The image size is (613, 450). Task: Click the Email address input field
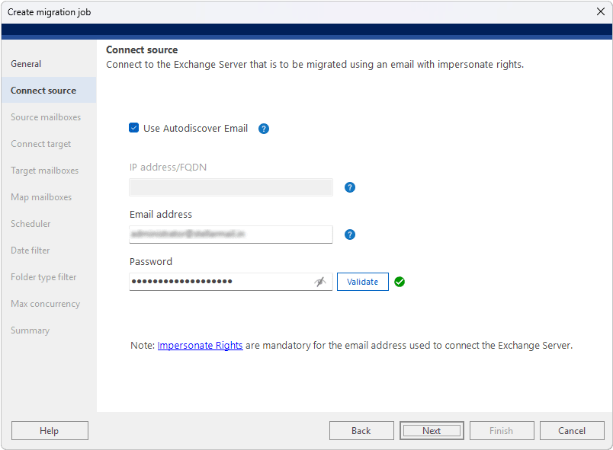click(231, 235)
